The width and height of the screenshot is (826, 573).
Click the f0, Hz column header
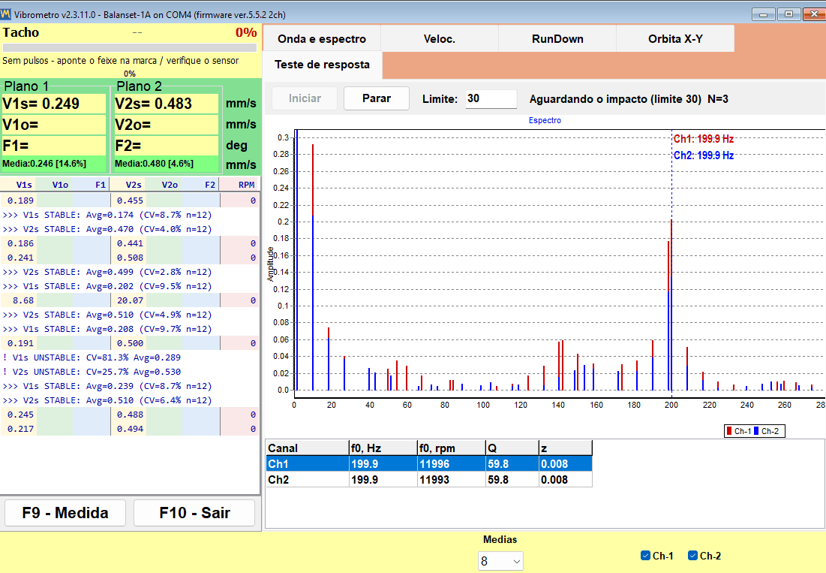click(x=383, y=448)
